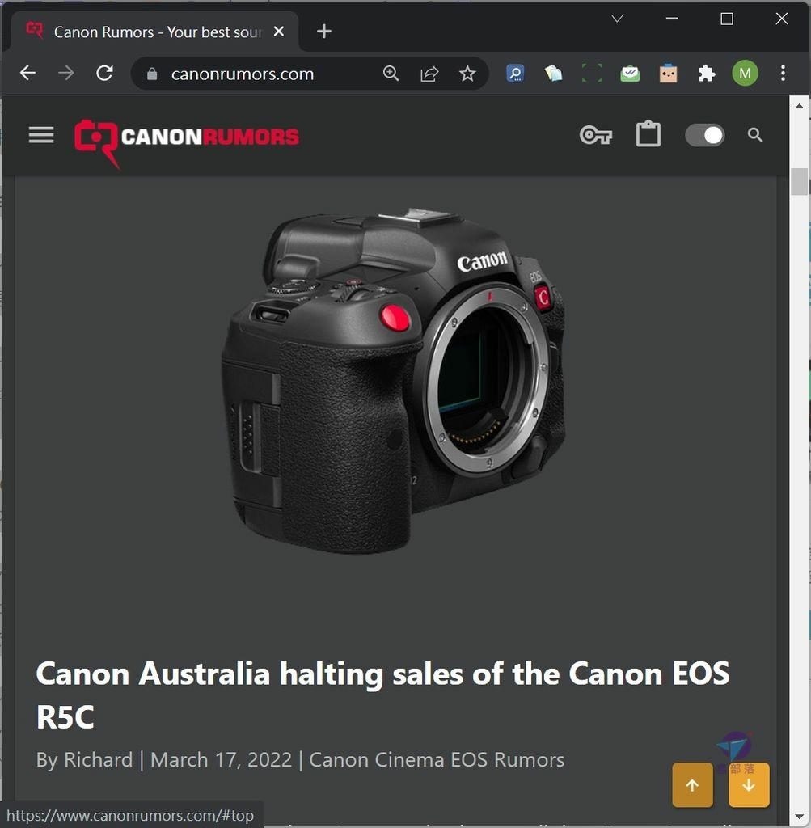Open the site search magnifier
Image resolution: width=811 pixels, height=828 pixels.
coord(755,135)
